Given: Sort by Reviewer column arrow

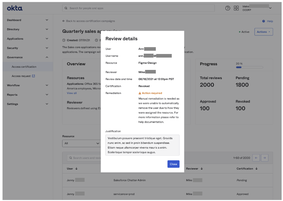Looking at the screenshot, I should pyautogui.click(x=202, y=168).
